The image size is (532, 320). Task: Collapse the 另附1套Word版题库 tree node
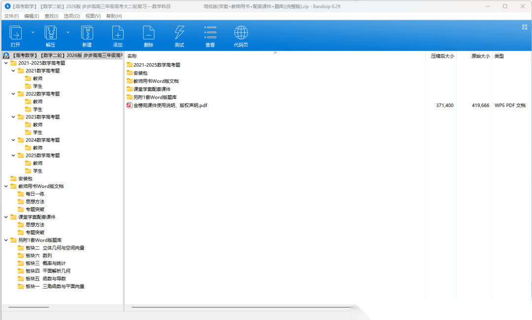click(6, 240)
